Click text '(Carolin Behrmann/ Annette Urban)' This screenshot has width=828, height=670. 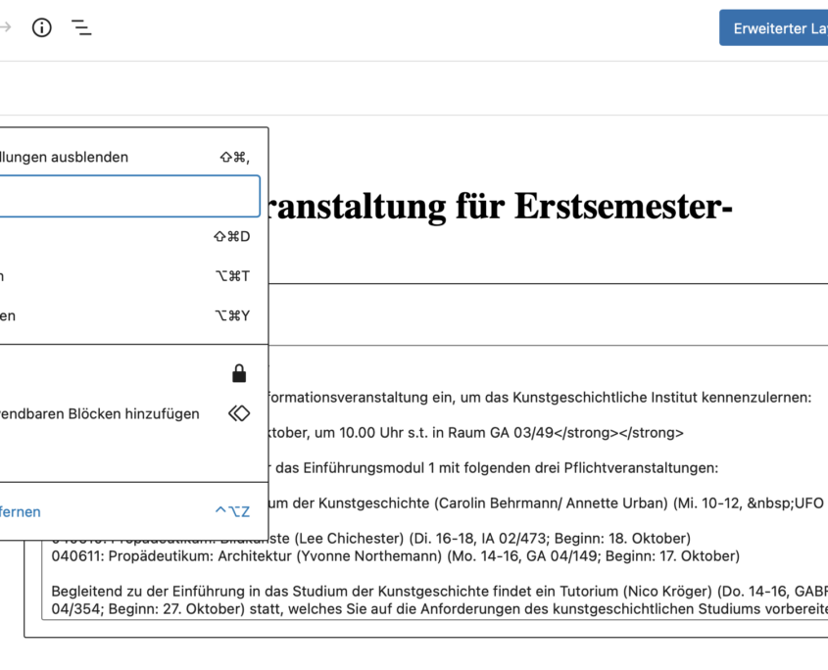coord(552,503)
